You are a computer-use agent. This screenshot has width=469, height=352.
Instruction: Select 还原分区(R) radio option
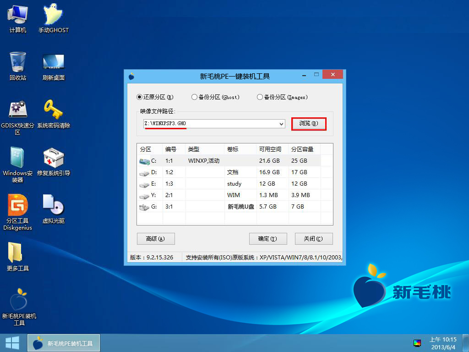coord(155,97)
